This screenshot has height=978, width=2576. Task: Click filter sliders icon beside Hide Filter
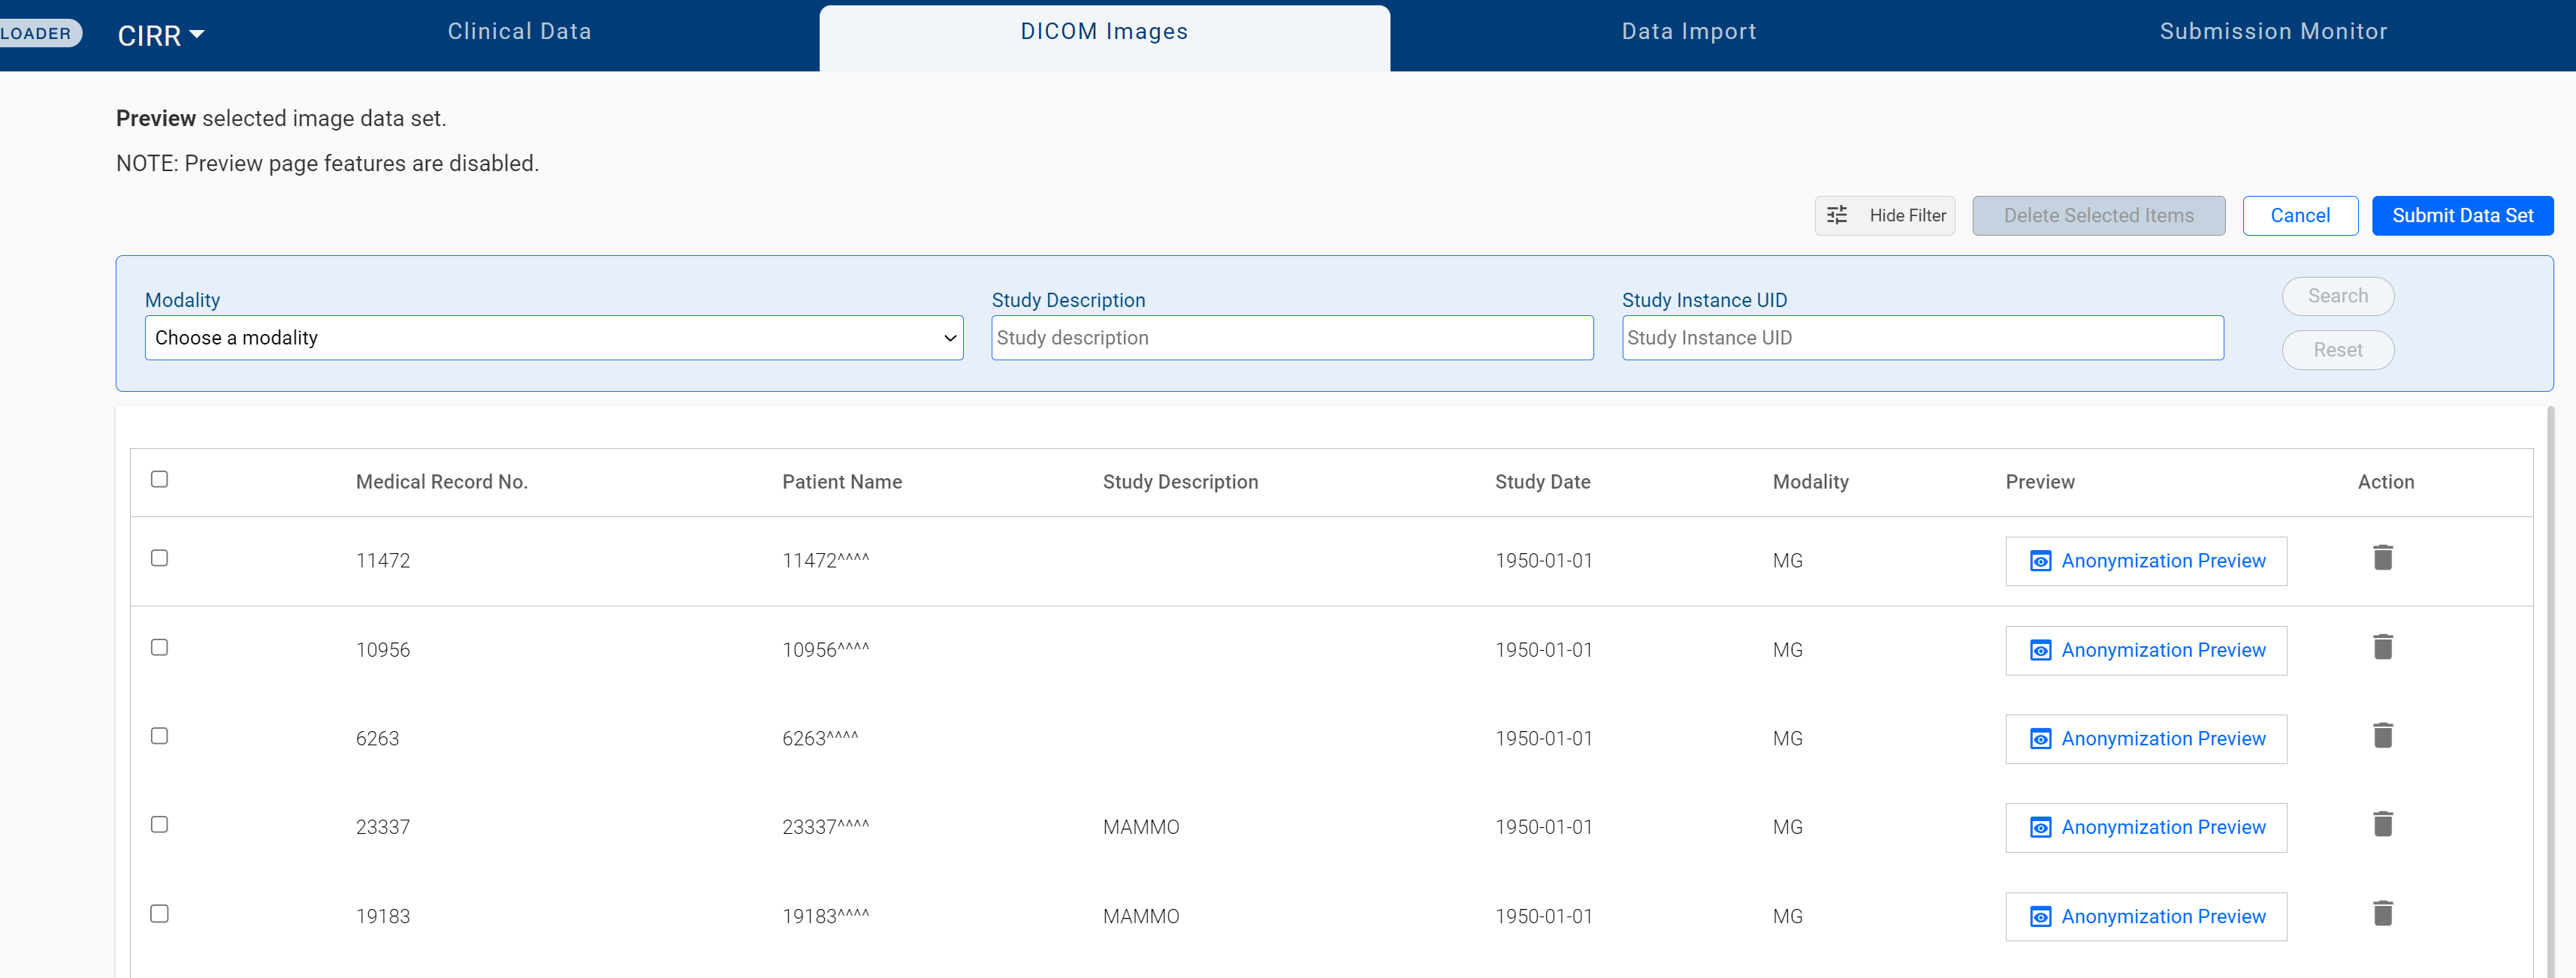tap(1836, 215)
